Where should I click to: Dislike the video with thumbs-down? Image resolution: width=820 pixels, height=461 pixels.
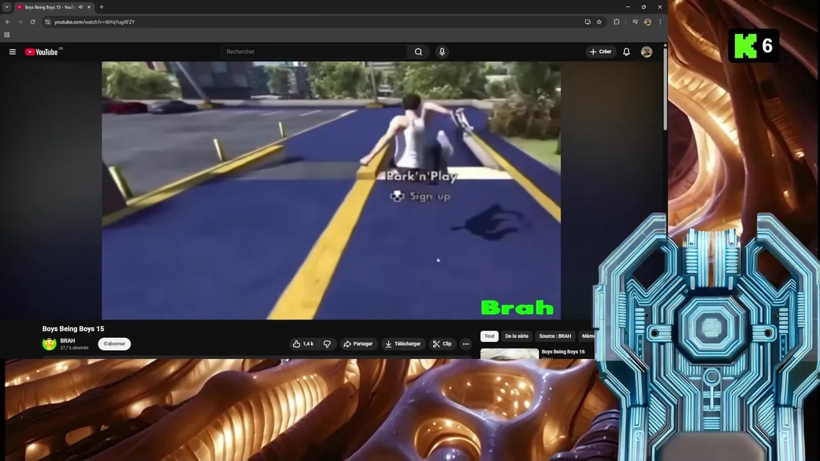[327, 344]
